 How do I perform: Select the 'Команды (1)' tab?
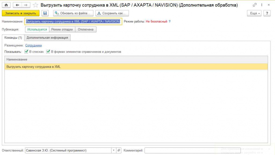click(13, 38)
